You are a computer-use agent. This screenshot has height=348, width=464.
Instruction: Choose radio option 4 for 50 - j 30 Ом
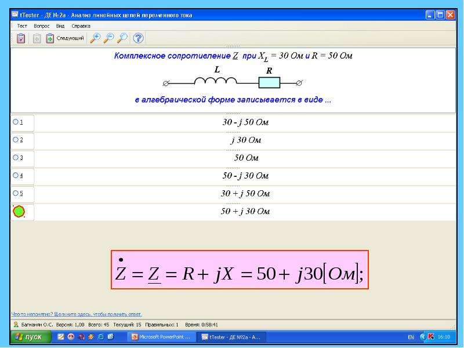[x=16, y=175]
